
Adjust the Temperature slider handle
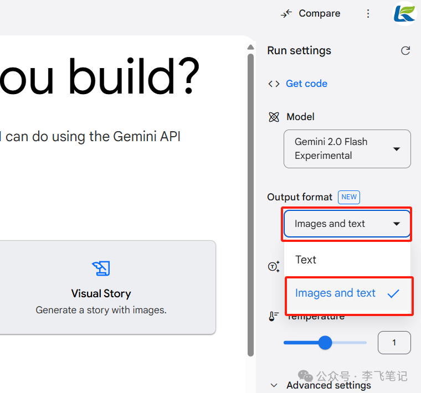(x=325, y=343)
